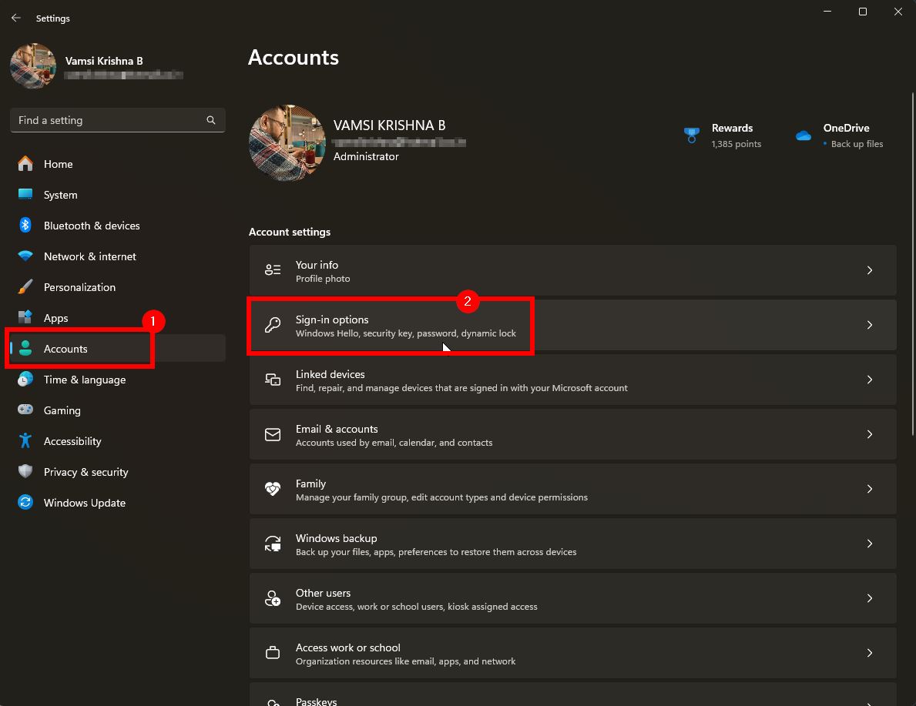
Task: Click the Sign-in options key icon
Action: click(x=273, y=325)
